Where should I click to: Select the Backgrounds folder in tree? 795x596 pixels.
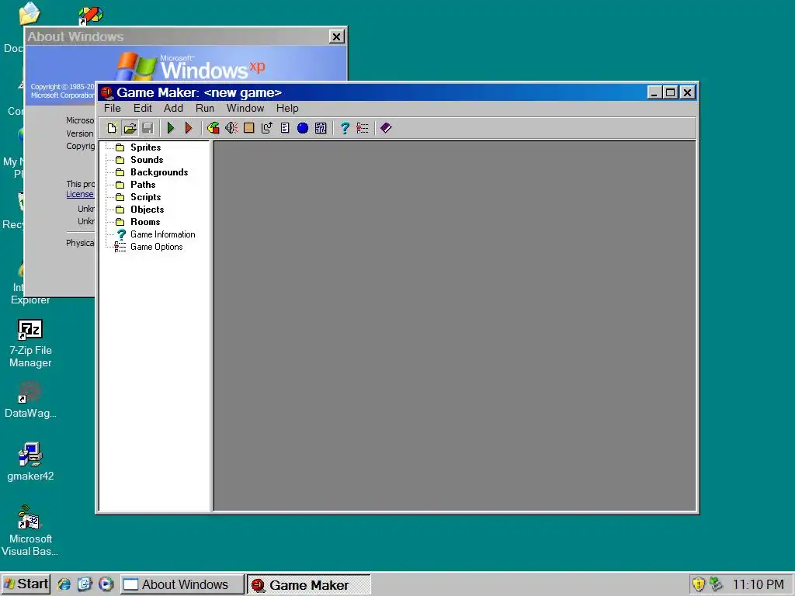159,172
